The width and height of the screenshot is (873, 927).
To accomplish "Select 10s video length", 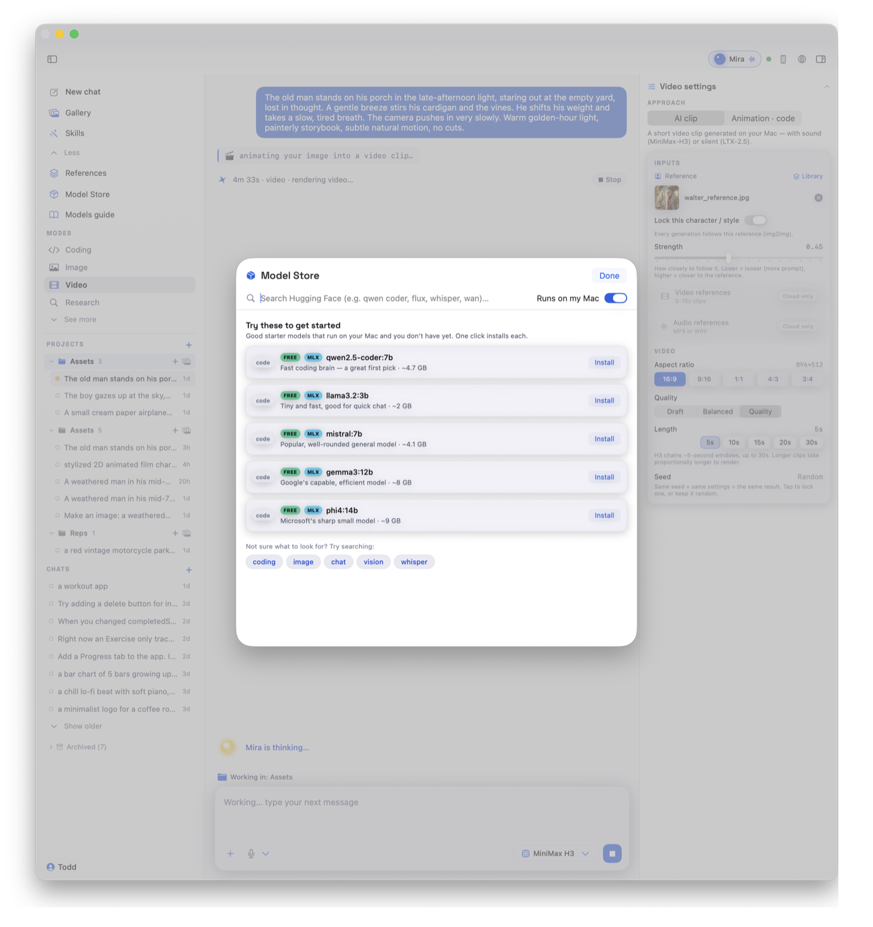I will point(734,442).
